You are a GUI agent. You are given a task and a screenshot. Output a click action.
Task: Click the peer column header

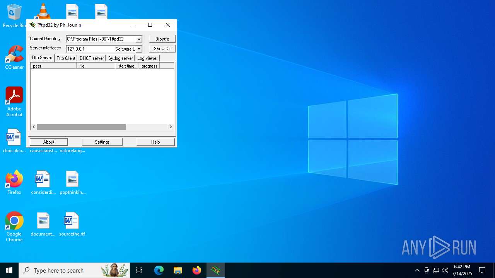click(x=53, y=66)
